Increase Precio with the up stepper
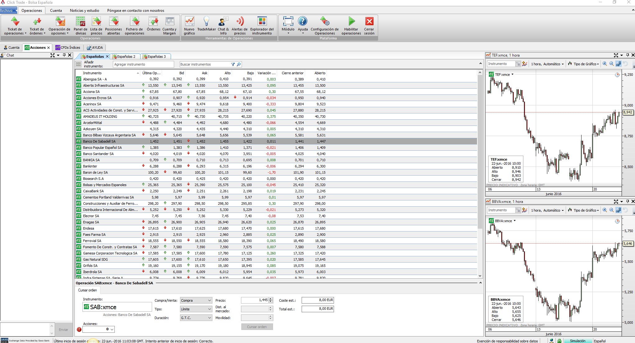 click(x=271, y=299)
